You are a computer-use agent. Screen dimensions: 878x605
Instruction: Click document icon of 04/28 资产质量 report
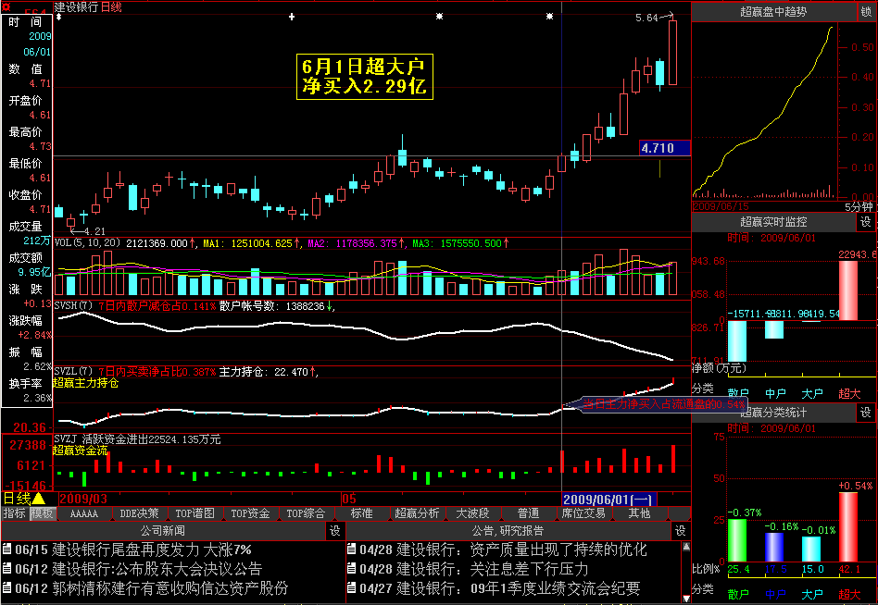click(x=352, y=550)
